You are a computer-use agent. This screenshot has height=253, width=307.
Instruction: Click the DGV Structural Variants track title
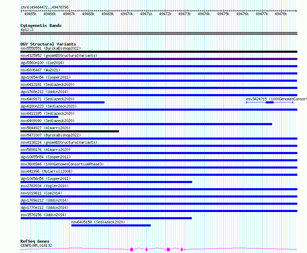(x=48, y=44)
